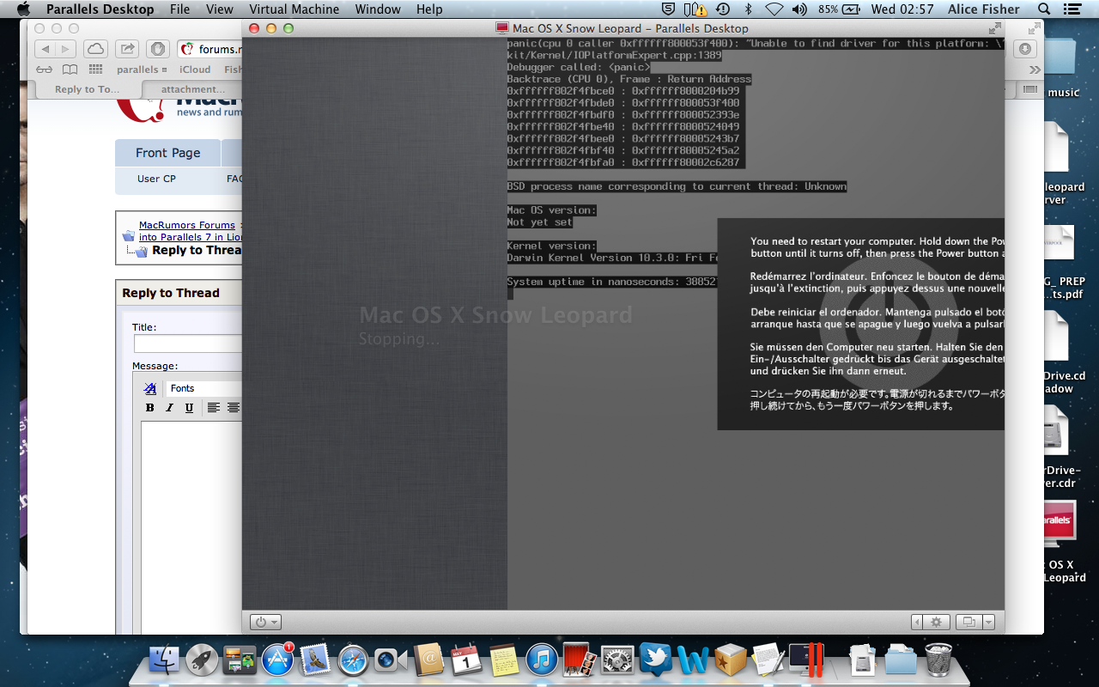Click Bluetooth menu bar icon

(748, 9)
